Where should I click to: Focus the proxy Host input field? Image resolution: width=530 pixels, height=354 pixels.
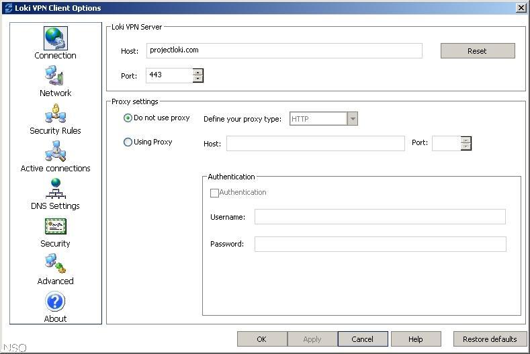point(315,143)
